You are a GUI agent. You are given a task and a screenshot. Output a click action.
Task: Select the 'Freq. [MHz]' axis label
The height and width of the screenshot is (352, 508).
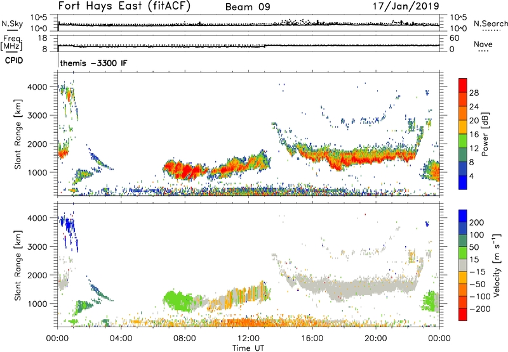click(x=12, y=43)
